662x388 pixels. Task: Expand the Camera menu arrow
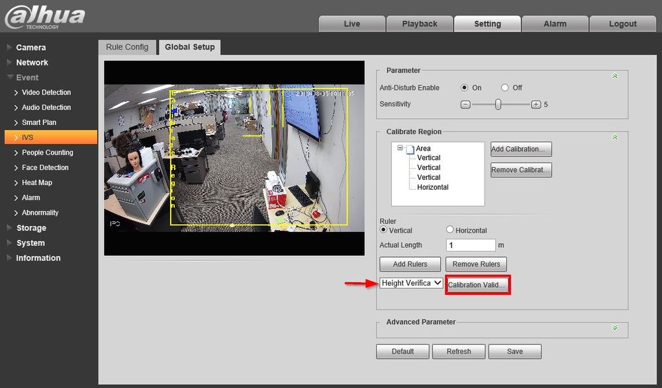point(9,48)
